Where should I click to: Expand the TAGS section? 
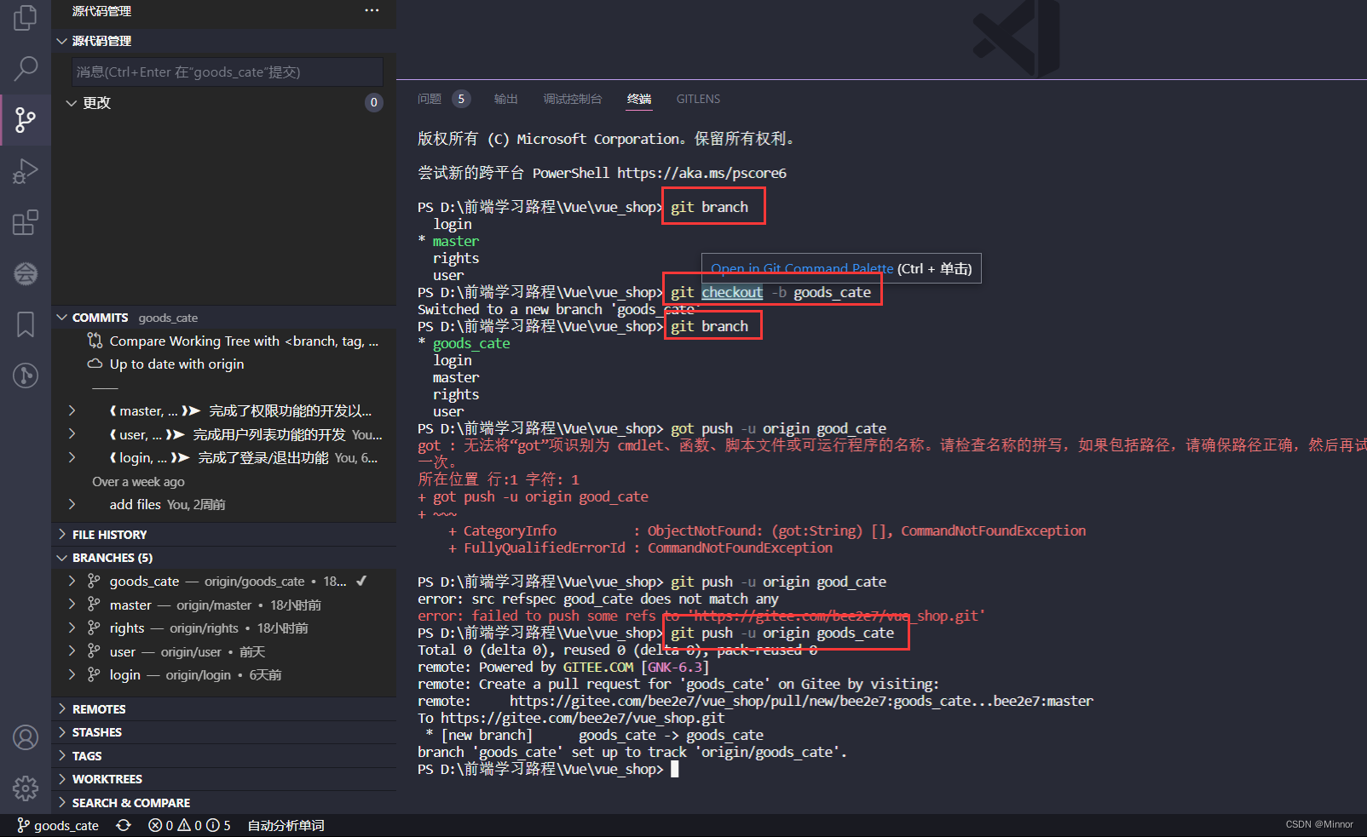pos(61,755)
